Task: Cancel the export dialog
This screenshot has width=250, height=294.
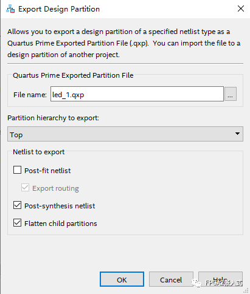Action: tap(171, 279)
